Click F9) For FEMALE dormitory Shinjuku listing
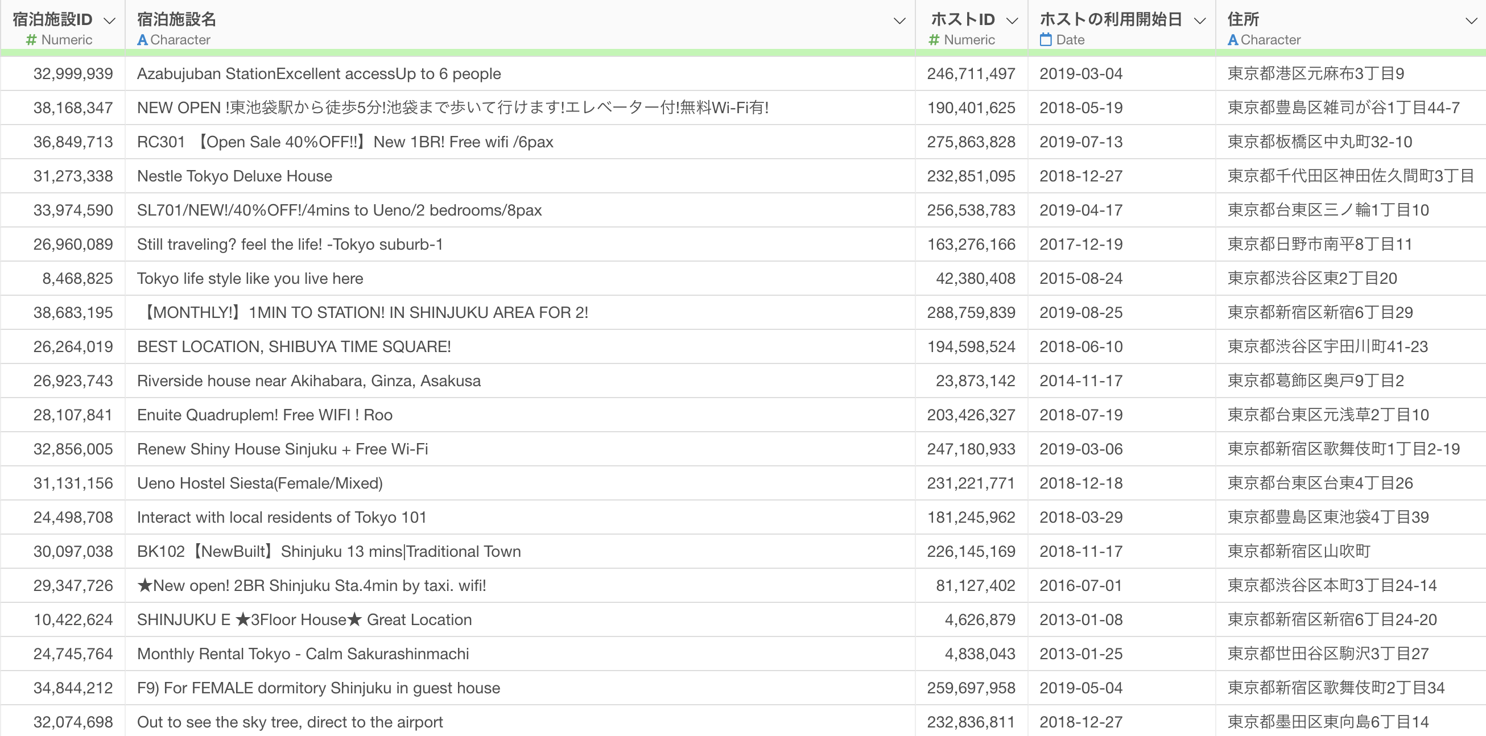The width and height of the screenshot is (1486, 736). point(319,688)
